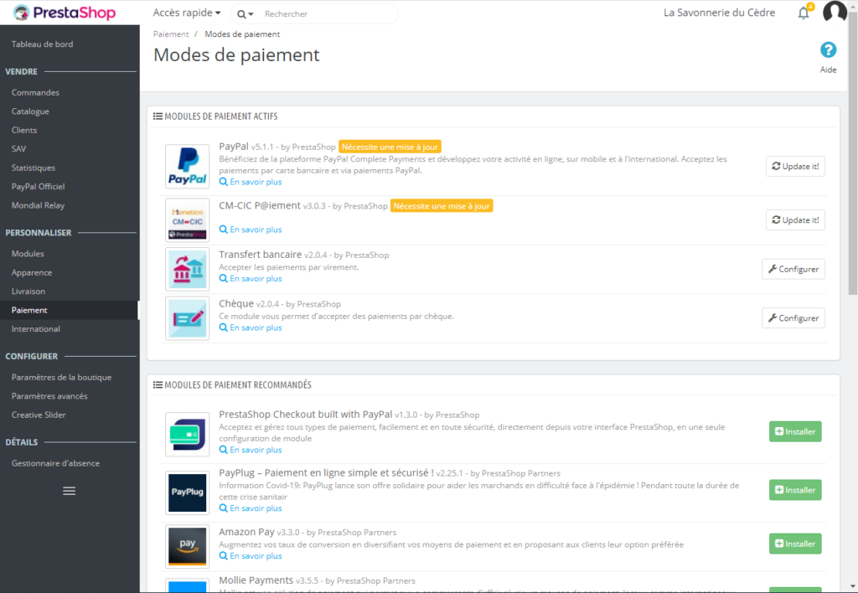This screenshot has width=858, height=593.
Task: Click CM-CIC's Nécessite une mise à jour badge
Action: 442,206
